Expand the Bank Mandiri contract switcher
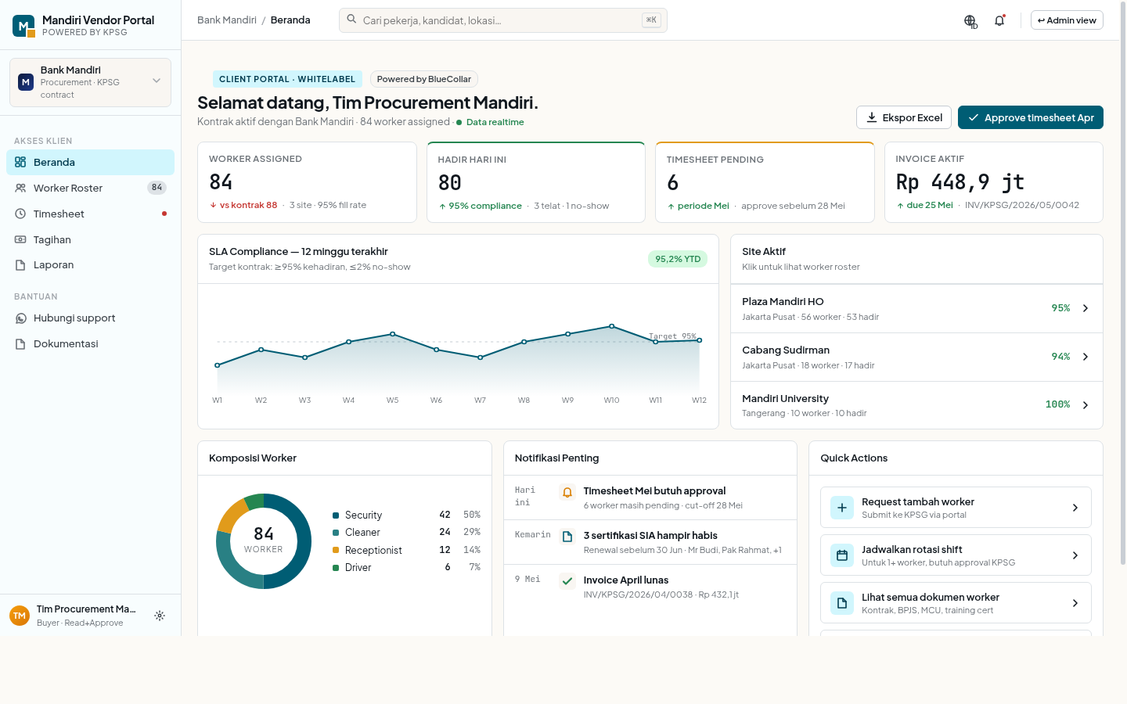1127x704 pixels. [x=90, y=82]
